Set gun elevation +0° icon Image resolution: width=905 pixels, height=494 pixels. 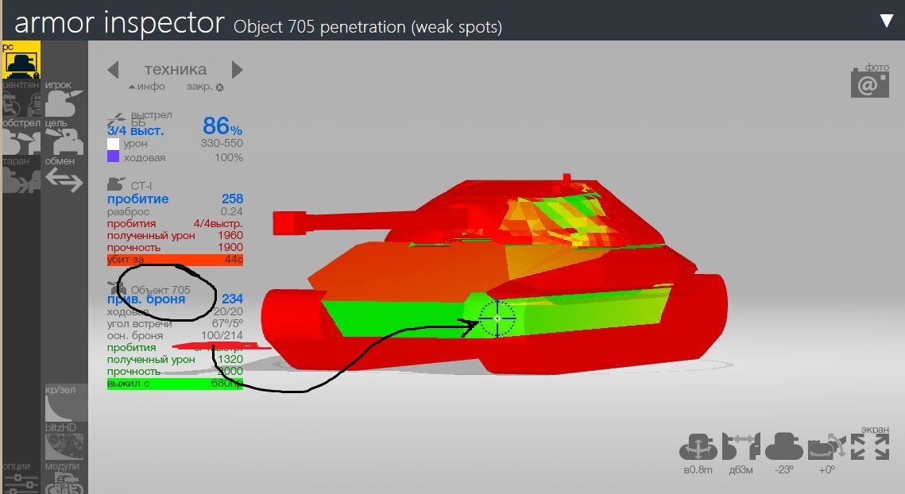(826, 448)
